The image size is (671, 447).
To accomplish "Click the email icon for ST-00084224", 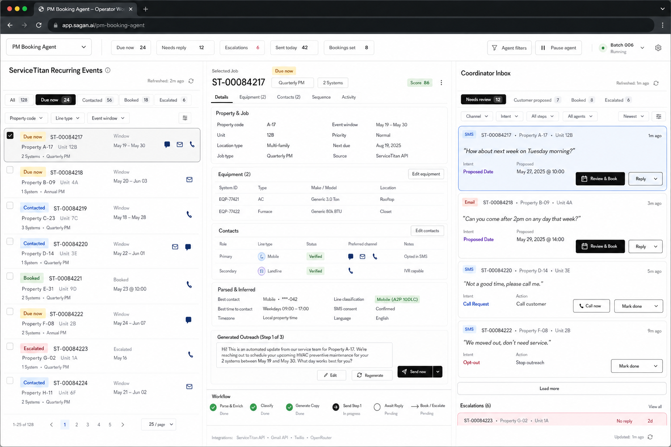I will [189, 387].
